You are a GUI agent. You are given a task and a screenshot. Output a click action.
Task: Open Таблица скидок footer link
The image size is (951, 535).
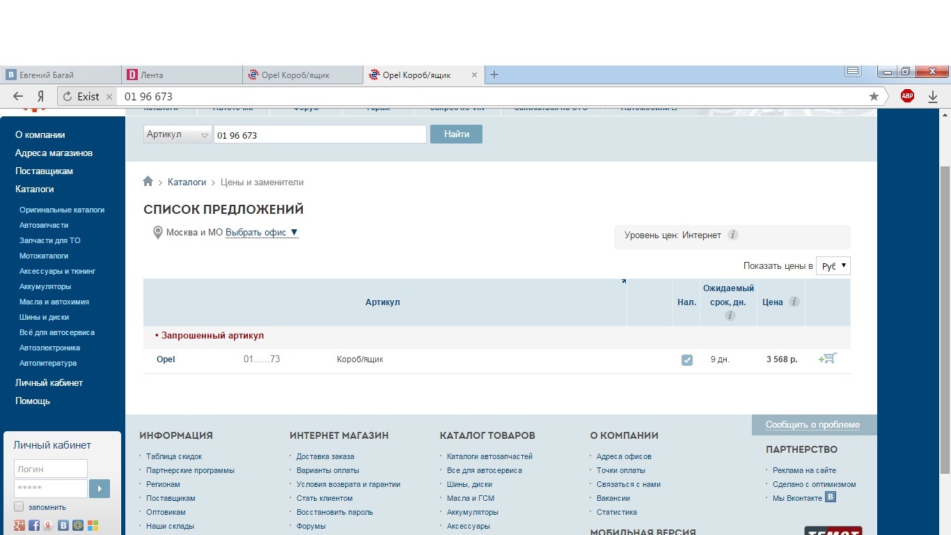174,456
